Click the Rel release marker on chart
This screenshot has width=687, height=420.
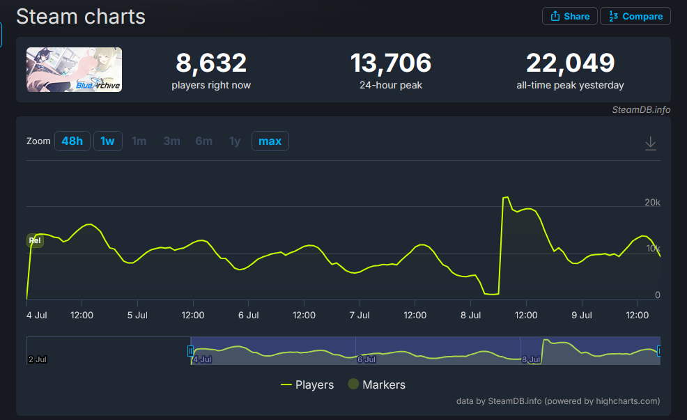[x=35, y=240]
